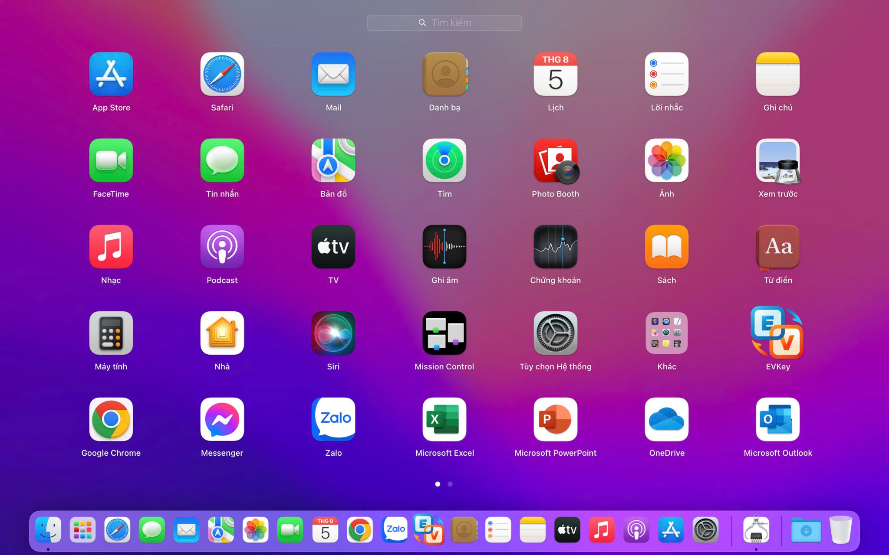Select first Launchpad page dot
This screenshot has height=555, width=889.
[x=438, y=484]
